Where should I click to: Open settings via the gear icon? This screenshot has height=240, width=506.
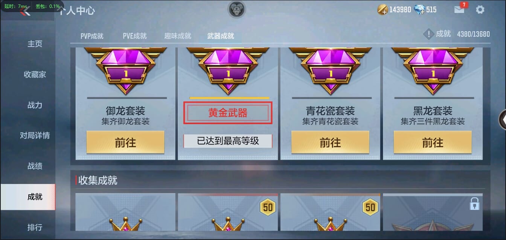coord(480,9)
